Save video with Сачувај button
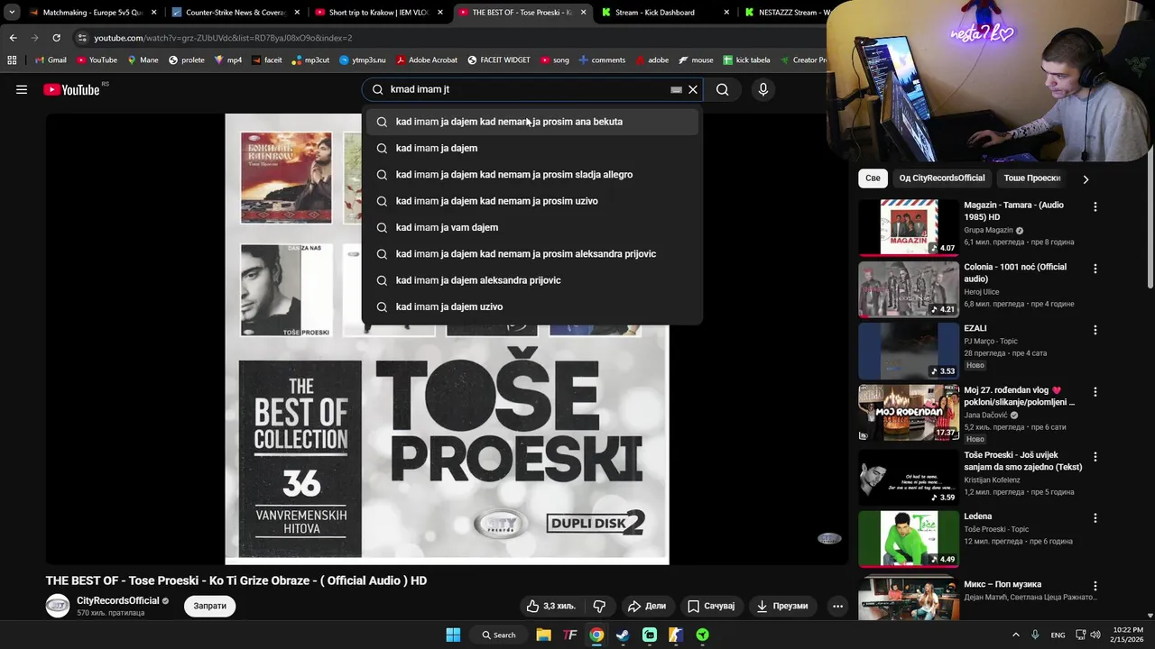1155x649 pixels. click(711, 606)
